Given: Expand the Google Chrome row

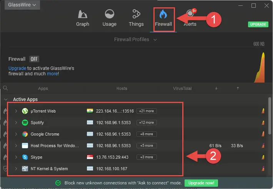Looking at the screenshot, I should point(16,134).
